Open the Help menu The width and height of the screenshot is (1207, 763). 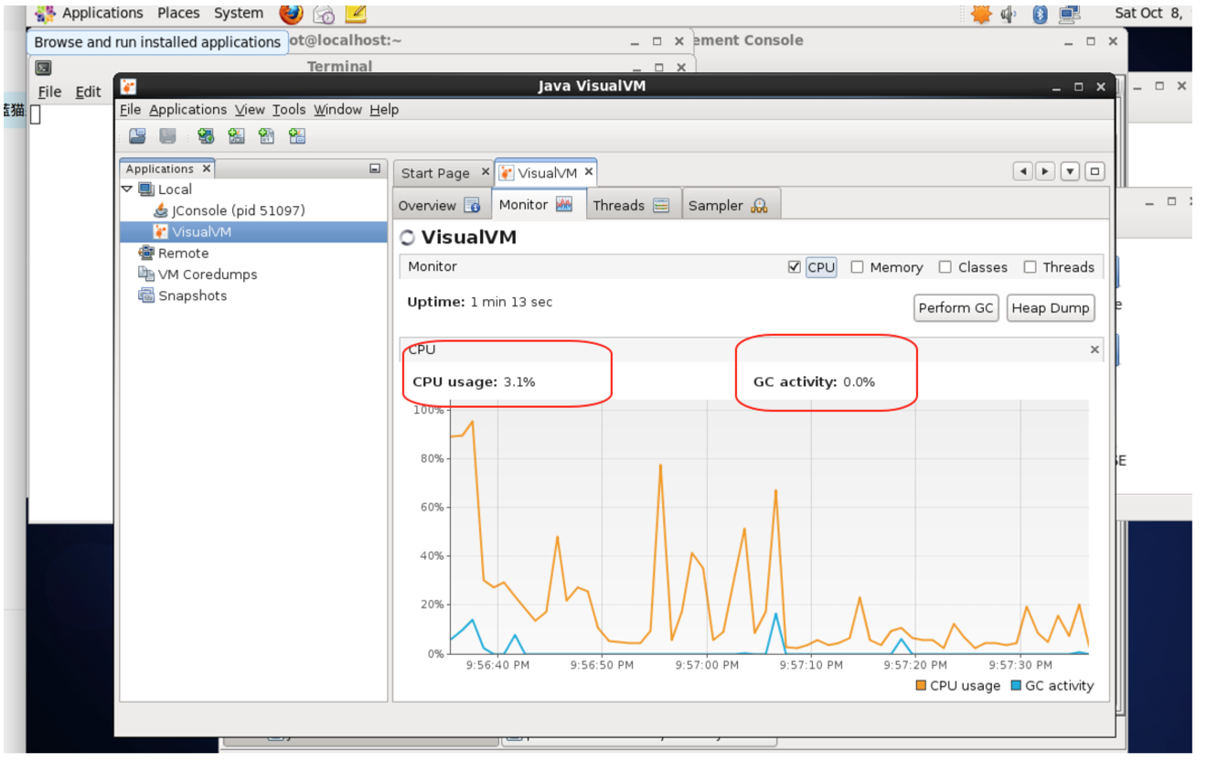pyautogui.click(x=384, y=110)
